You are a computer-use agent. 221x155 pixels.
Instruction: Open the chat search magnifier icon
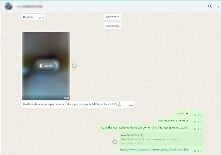(210, 6)
